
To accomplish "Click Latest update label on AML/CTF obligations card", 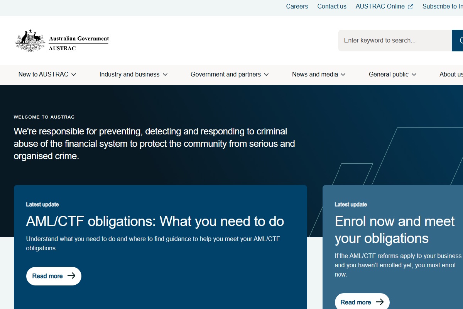I will [42, 204].
